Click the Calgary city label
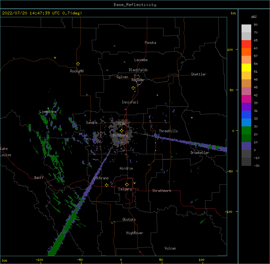This screenshot has height=264, width=270. (x=125, y=189)
